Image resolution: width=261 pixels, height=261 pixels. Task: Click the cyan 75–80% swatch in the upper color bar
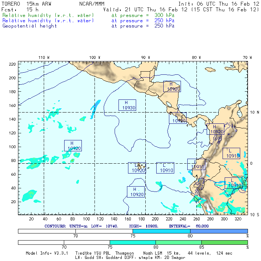[x=162, y=231]
